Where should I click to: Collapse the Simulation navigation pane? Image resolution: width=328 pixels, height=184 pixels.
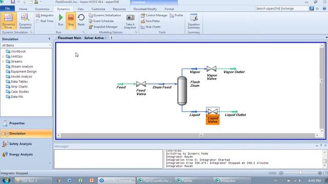click(49, 39)
